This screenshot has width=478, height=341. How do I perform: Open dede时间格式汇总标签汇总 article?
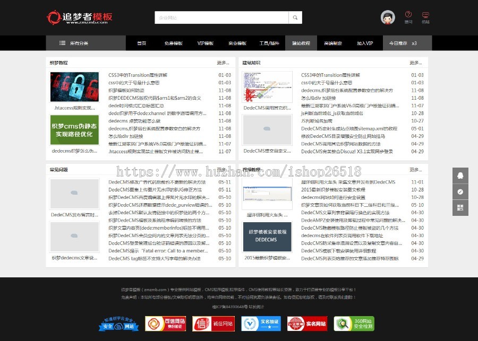coord(136,106)
